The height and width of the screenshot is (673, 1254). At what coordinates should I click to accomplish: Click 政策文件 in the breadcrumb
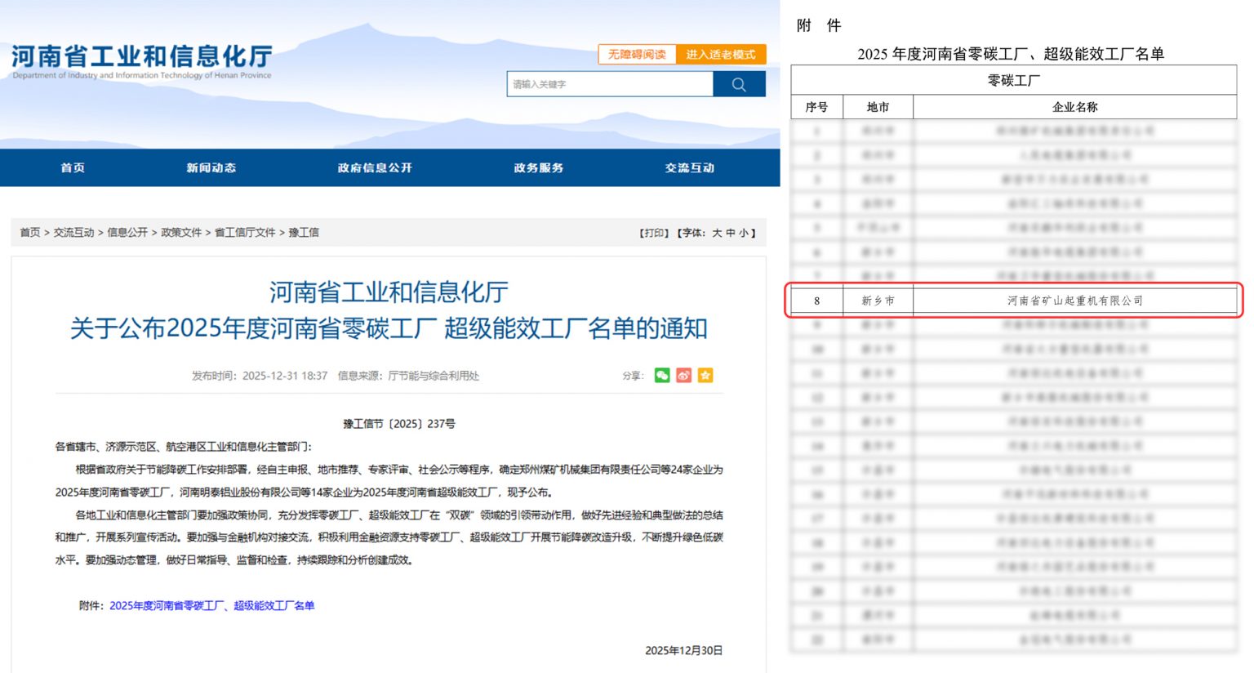181,233
